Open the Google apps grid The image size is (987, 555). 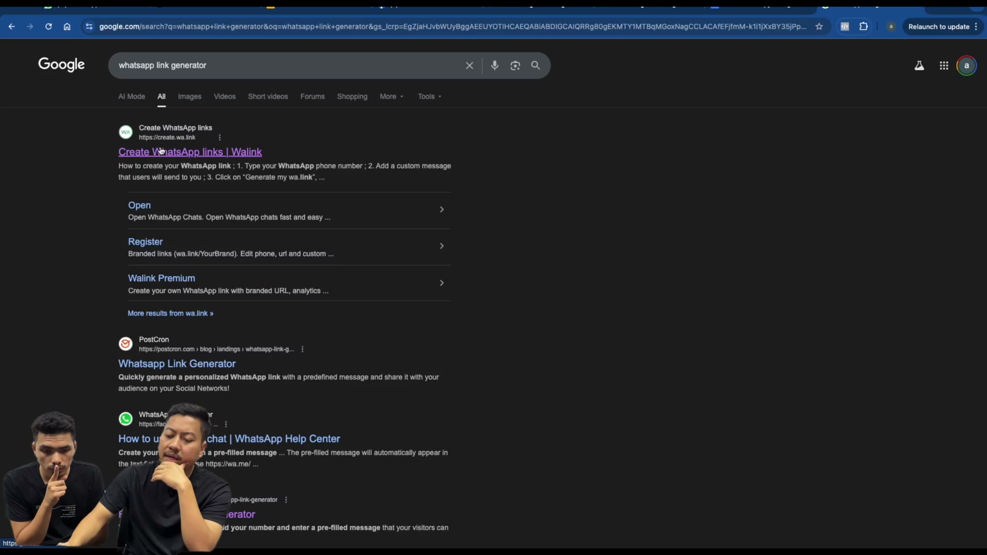point(944,66)
